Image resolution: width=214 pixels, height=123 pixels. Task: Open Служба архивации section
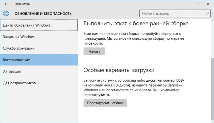pos(39,48)
